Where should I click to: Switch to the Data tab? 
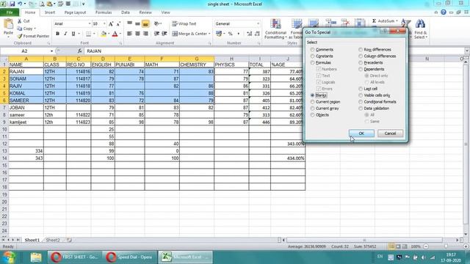point(126,12)
